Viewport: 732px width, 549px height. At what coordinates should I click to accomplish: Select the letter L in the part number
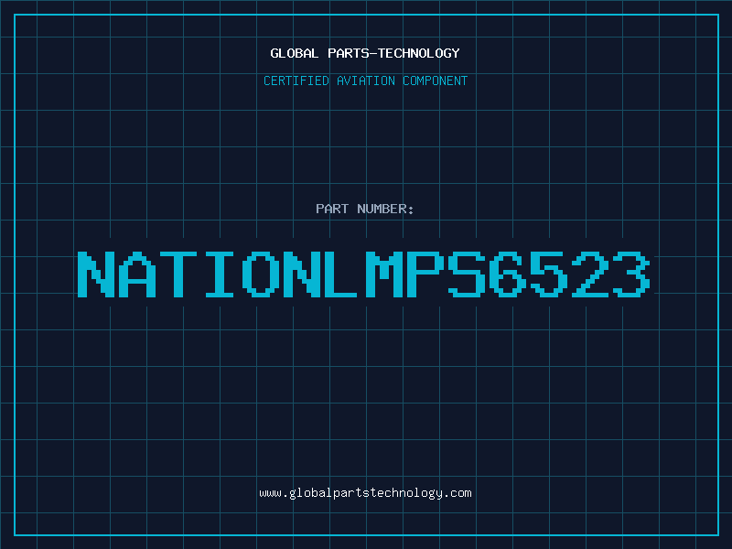tap(342, 274)
